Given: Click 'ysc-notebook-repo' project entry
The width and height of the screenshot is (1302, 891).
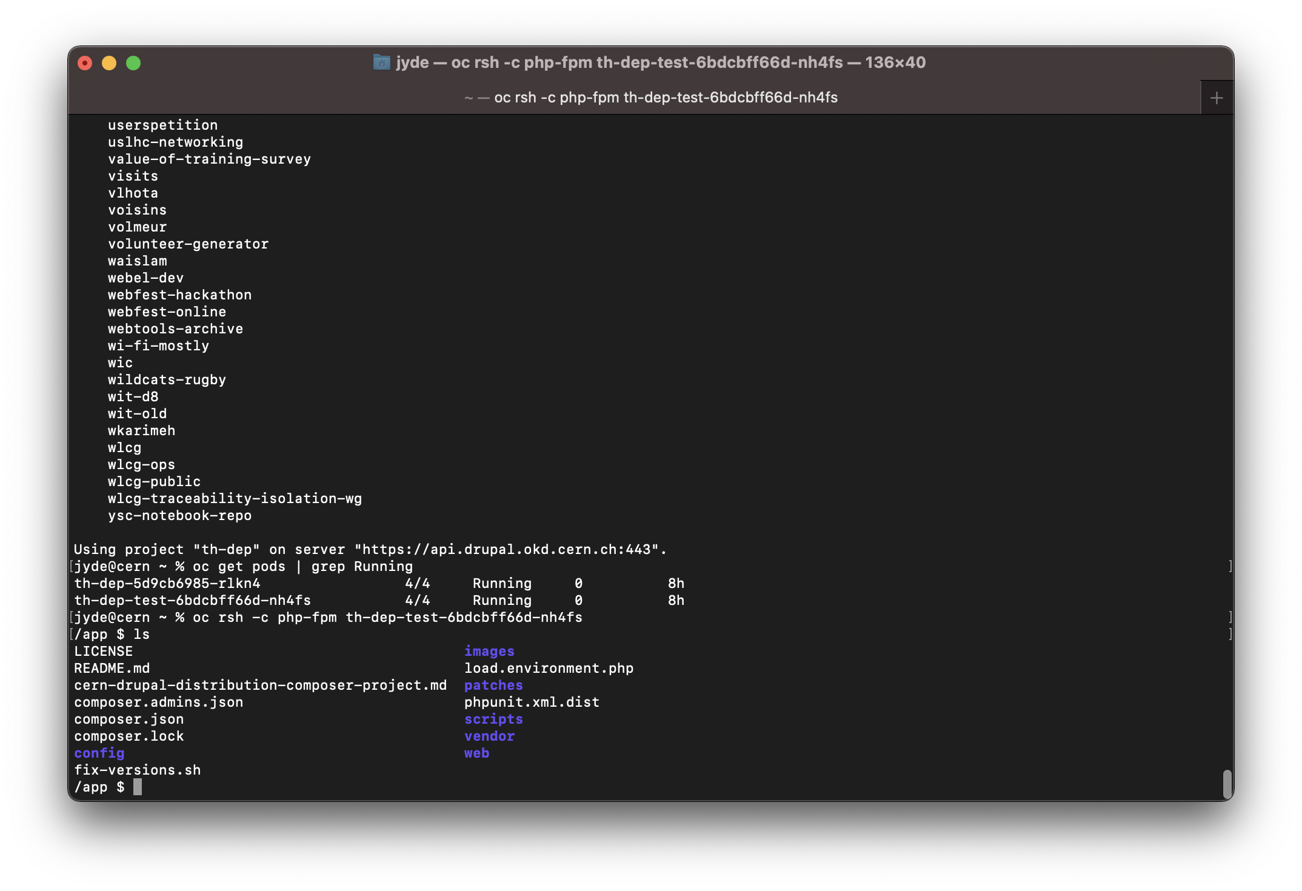Looking at the screenshot, I should 180,516.
